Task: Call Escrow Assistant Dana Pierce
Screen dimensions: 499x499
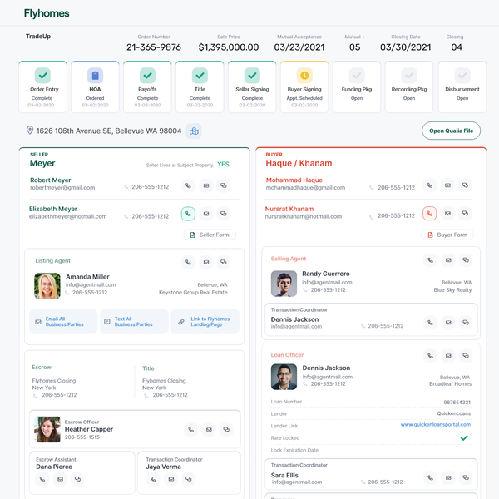Action: pos(42,479)
